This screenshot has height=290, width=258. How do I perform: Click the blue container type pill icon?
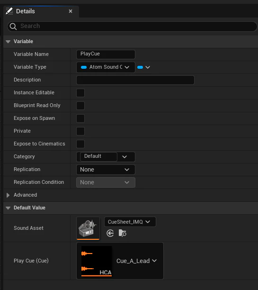coord(140,67)
